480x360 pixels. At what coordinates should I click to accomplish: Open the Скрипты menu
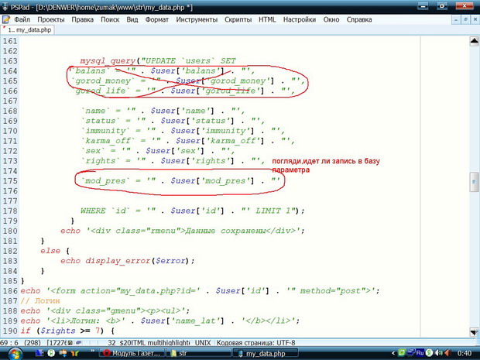point(239,17)
